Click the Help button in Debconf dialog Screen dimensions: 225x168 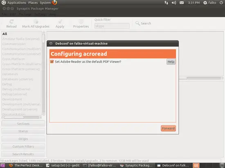(x=171, y=62)
